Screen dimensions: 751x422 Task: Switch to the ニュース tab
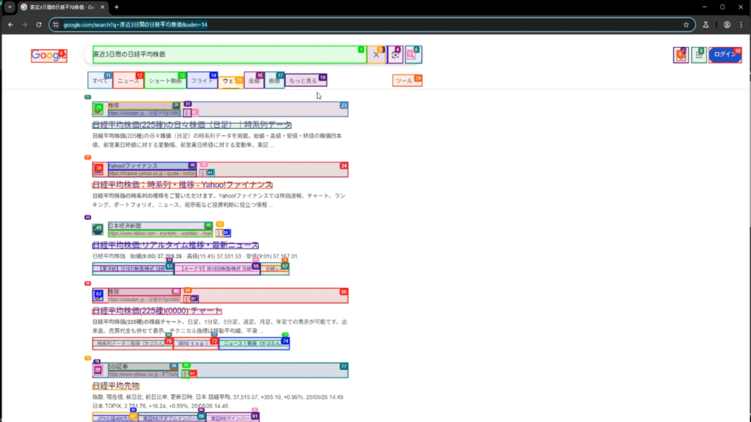(x=128, y=81)
